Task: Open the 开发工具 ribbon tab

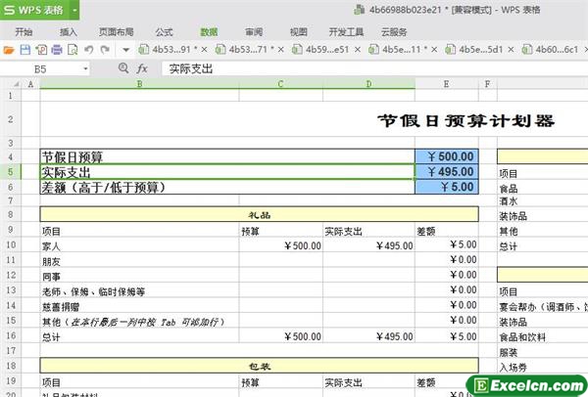Action: [x=346, y=31]
